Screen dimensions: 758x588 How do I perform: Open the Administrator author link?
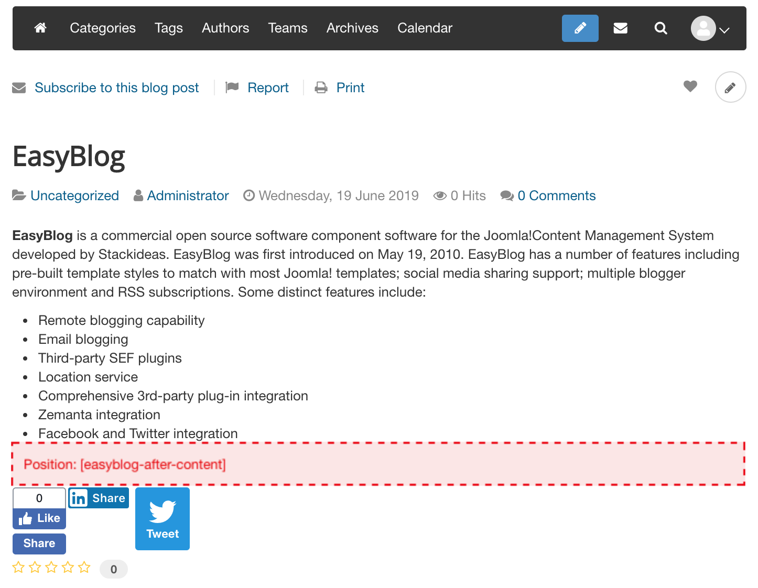[x=188, y=195]
